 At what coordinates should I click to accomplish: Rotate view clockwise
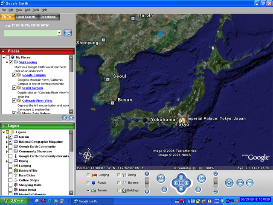[x=201, y=179]
